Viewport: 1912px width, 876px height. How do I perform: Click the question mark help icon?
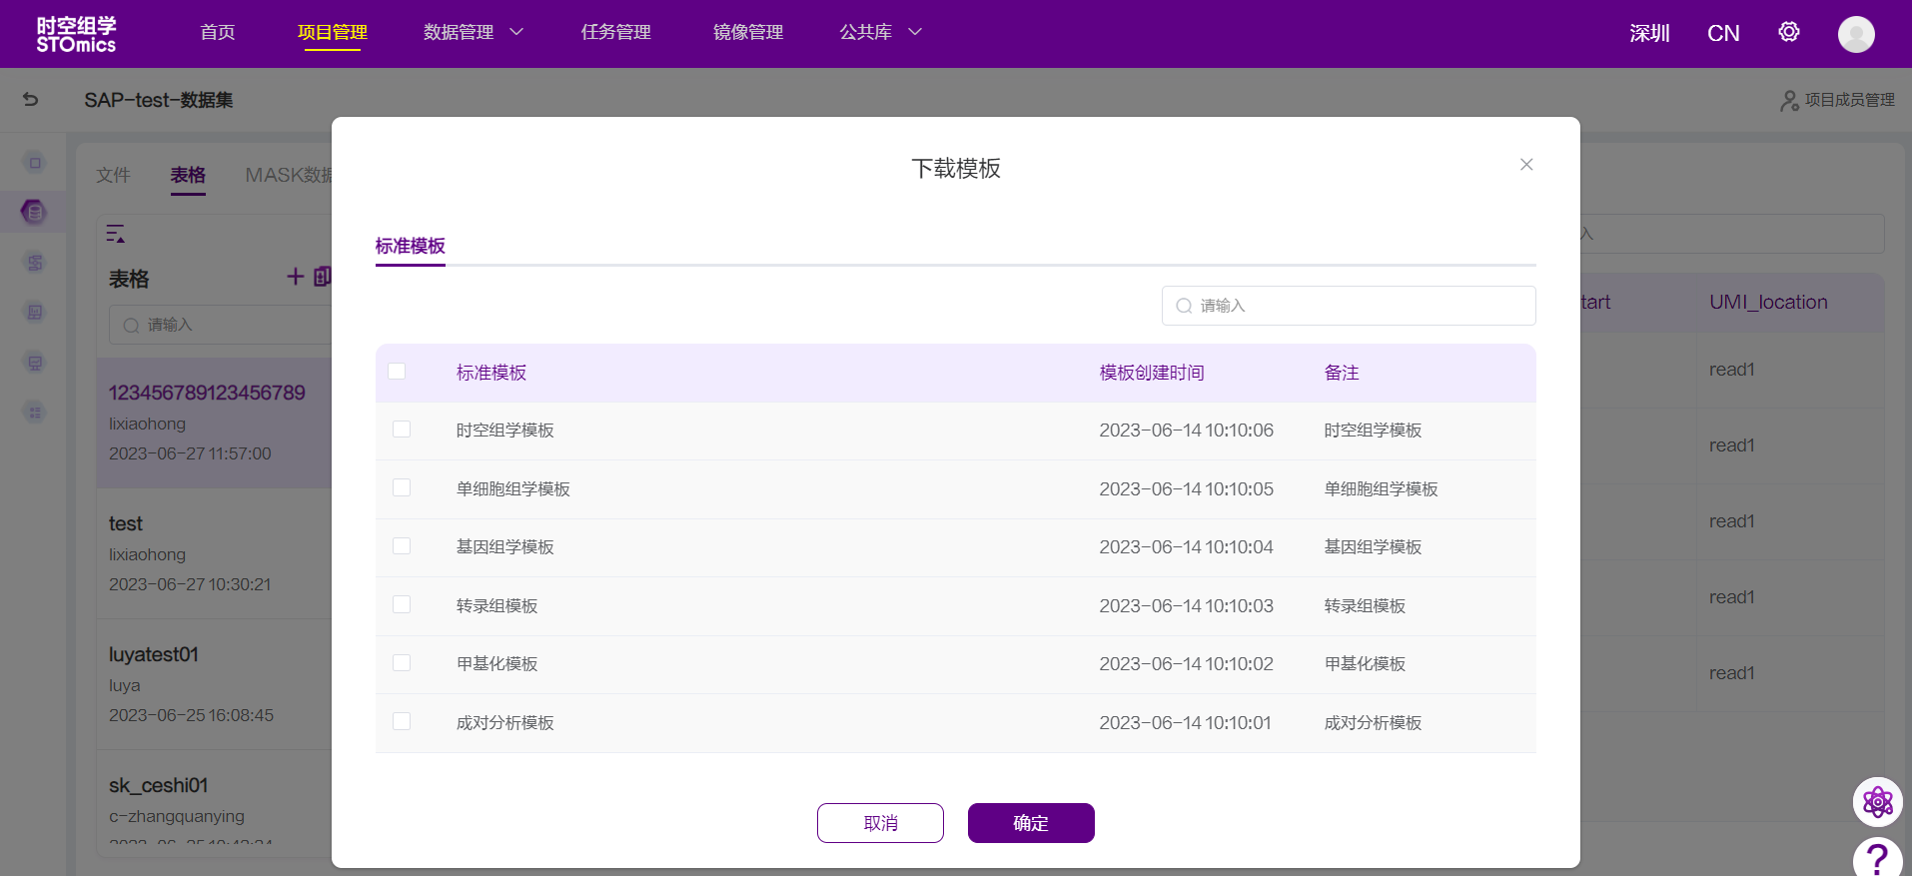[x=1877, y=858]
